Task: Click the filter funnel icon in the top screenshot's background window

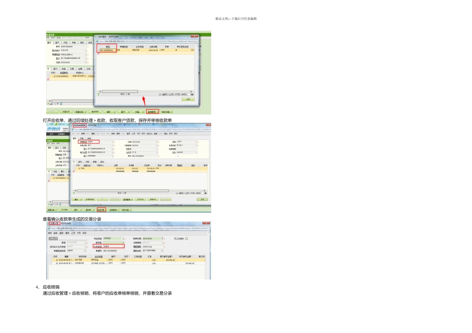Action: click(48, 104)
